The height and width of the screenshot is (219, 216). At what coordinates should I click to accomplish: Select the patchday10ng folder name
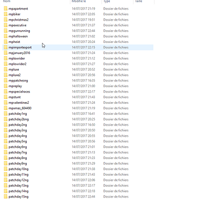(18, 169)
